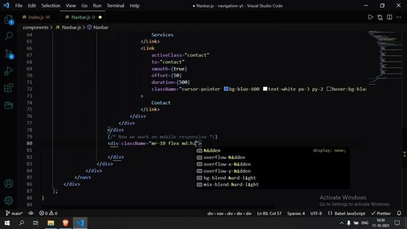Select the mix-blend-hard-light suggestion

tap(272, 184)
